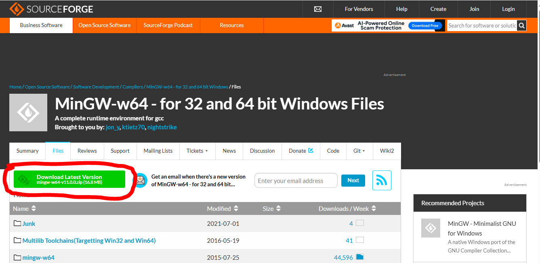Open Multilib Toolchains(Targetting Win32 and Win64) folder
Screen dimensions: 540x263
point(89,240)
